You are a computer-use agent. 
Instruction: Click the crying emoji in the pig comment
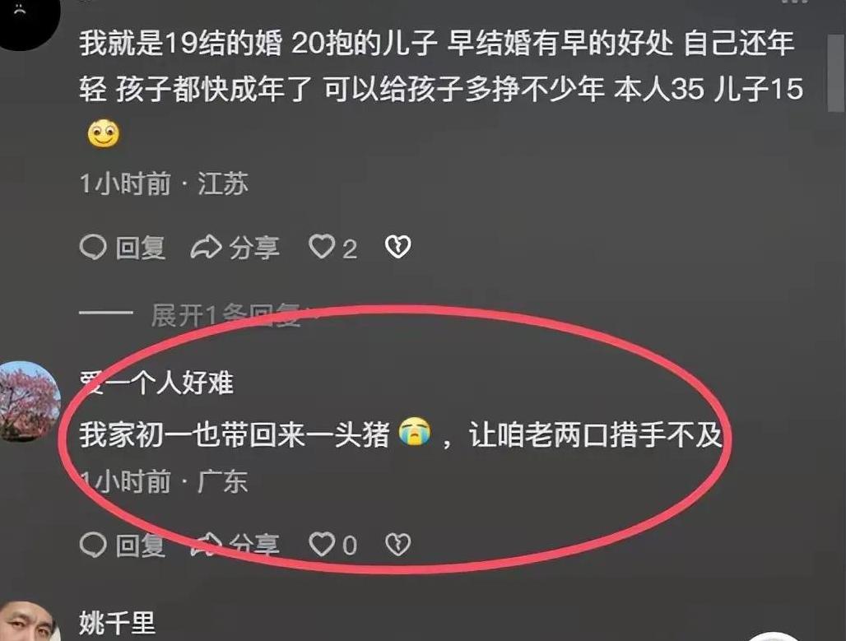(415, 432)
